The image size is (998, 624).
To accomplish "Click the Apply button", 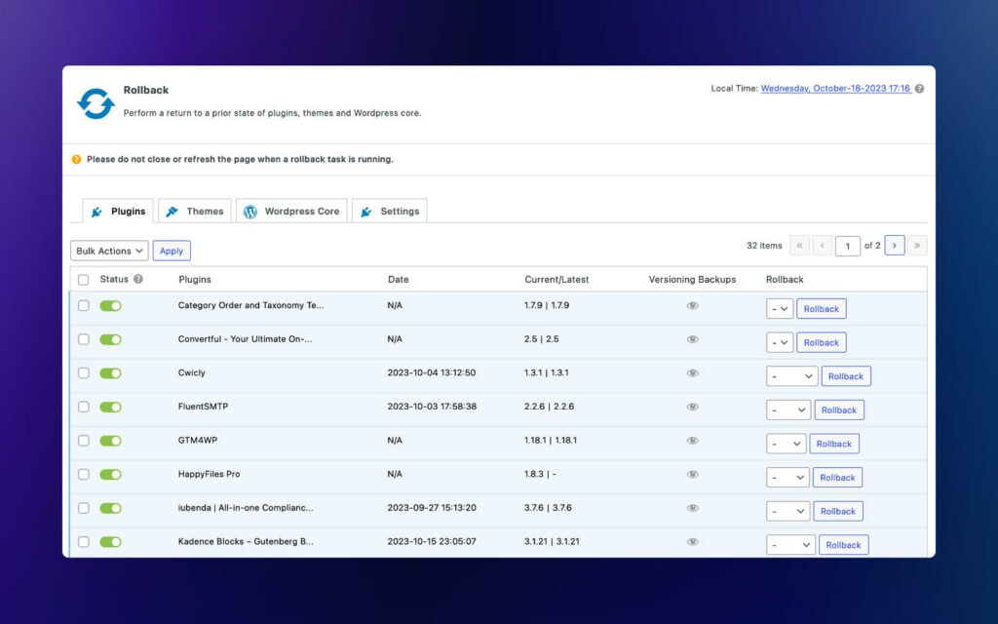I will point(172,250).
